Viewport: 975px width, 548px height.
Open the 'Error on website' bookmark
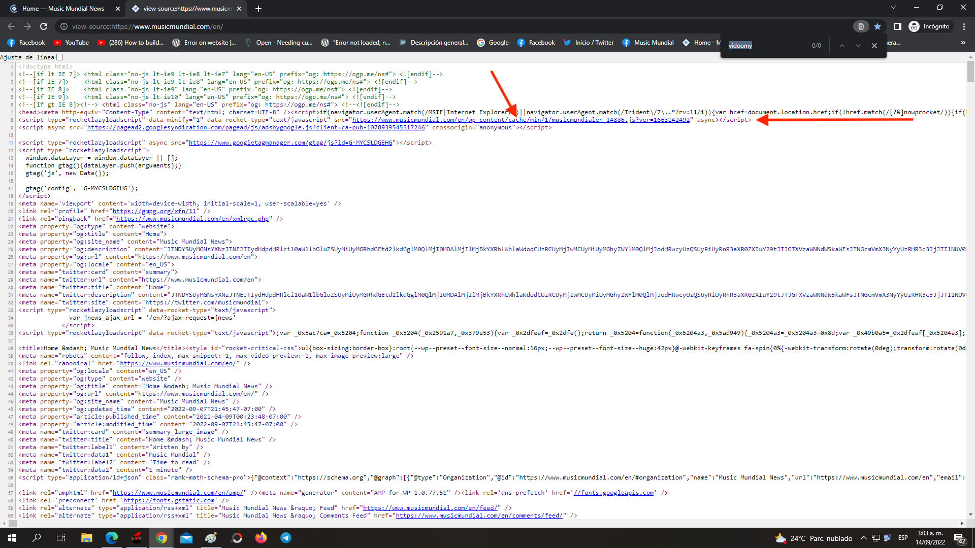tap(204, 43)
